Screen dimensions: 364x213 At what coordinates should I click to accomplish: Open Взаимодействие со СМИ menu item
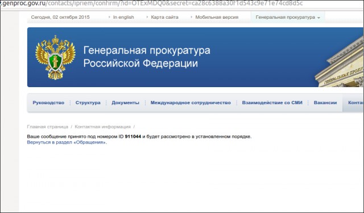pyautogui.click(x=272, y=103)
